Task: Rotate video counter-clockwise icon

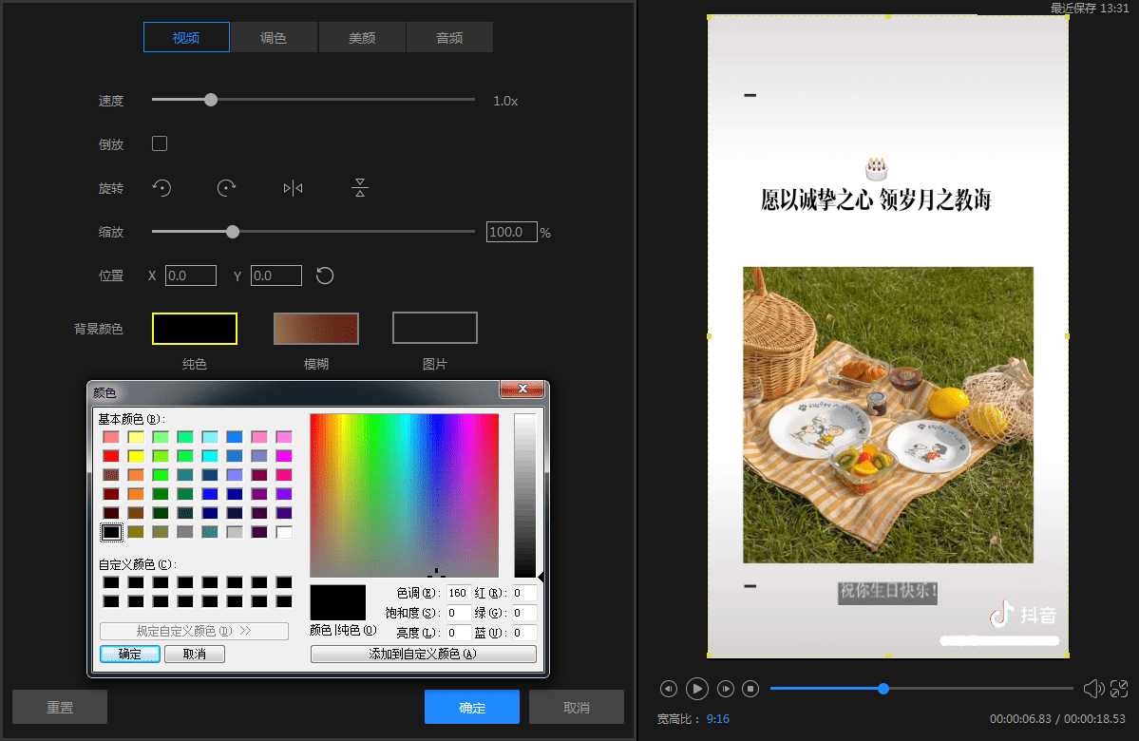Action: coord(162,188)
